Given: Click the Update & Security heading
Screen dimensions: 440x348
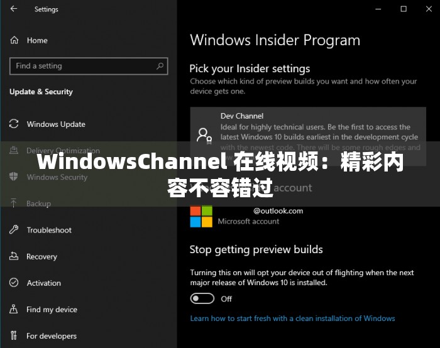Looking at the screenshot, I should click(x=41, y=92).
